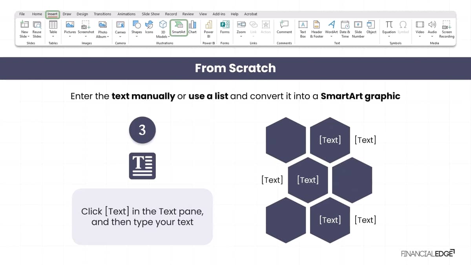The image size is (471, 265).
Task: Expand the Photo Album dropdown arrow
Action: [x=108, y=37]
